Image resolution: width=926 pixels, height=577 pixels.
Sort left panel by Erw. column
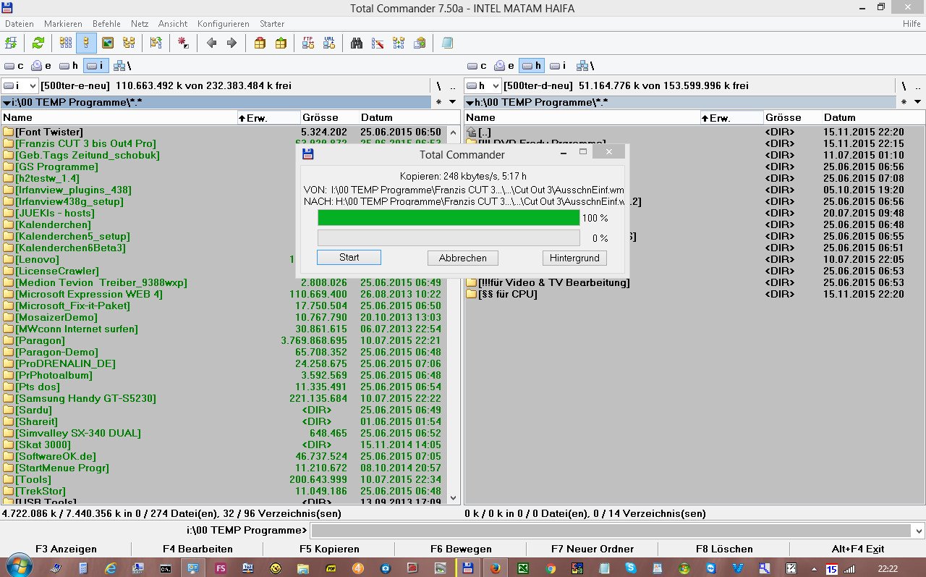268,117
